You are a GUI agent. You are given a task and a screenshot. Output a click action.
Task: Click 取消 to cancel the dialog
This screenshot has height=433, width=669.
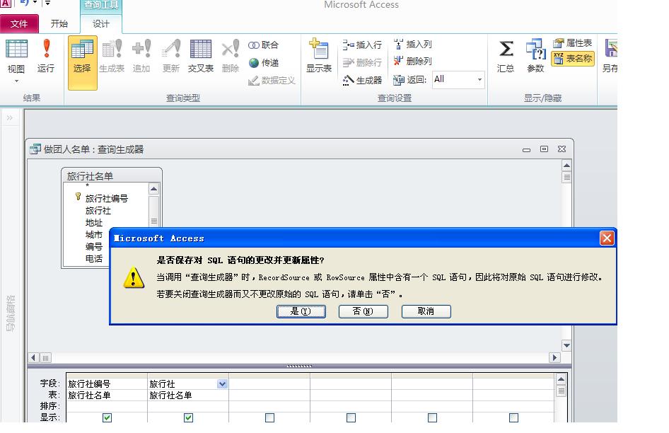[x=426, y=311]
